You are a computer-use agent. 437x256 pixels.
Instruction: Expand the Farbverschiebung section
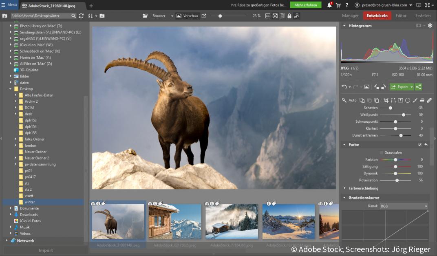point(344,188)
